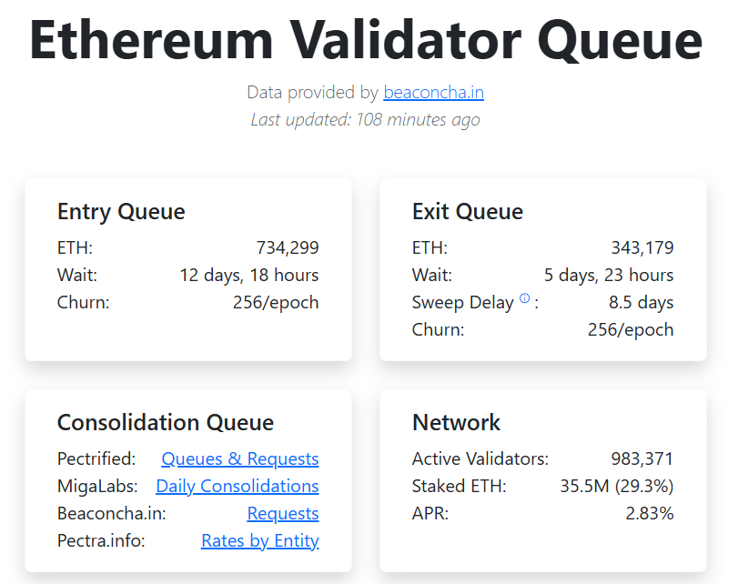Click Entry Queue ETH value 734,299

(288, 247)
